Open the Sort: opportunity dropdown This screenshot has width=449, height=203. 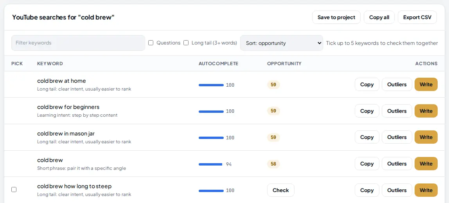[282, 43]
